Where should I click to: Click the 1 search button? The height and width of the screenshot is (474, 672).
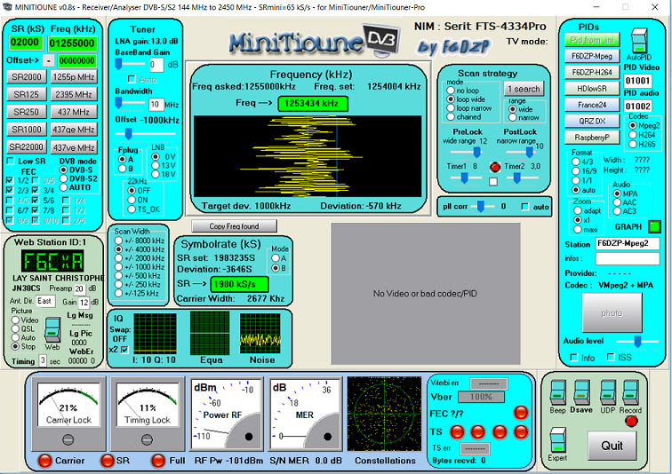point(524,89)
